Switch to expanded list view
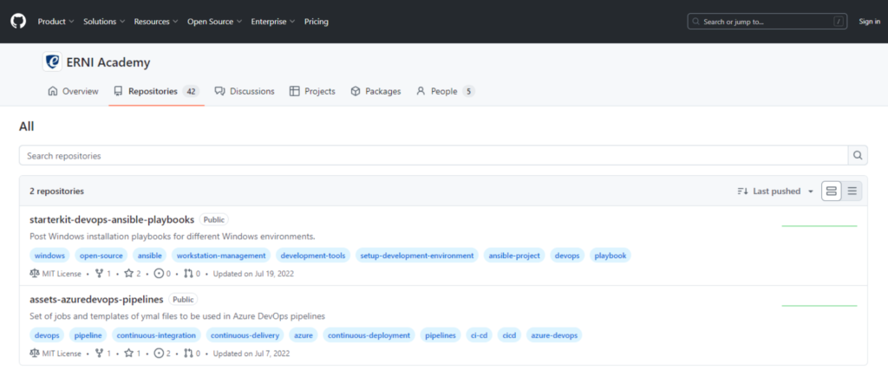This screenshot has height=370, width=888. (x=831, y=191)
